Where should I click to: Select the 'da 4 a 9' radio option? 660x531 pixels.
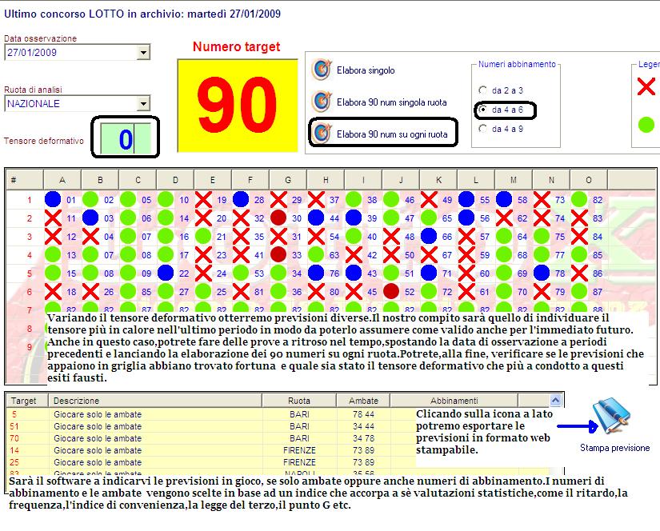click(x=482, y=128)
